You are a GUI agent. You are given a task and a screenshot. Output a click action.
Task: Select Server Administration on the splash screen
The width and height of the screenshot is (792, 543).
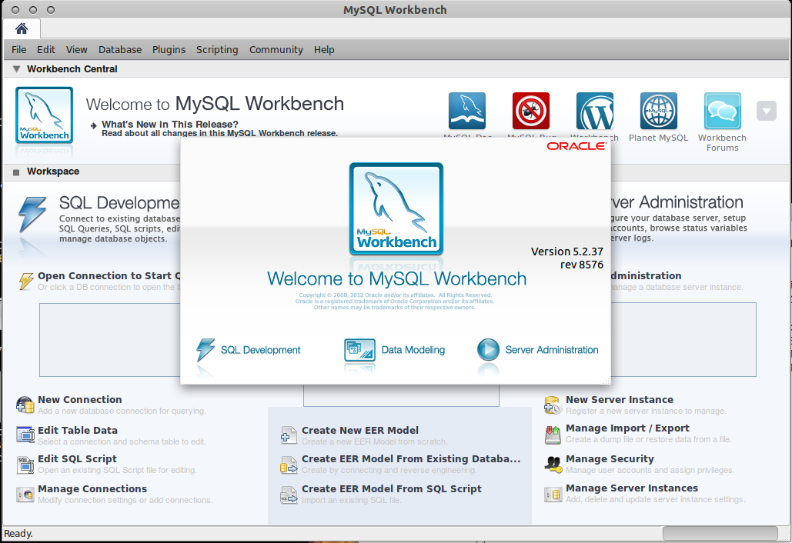(537, 350)
